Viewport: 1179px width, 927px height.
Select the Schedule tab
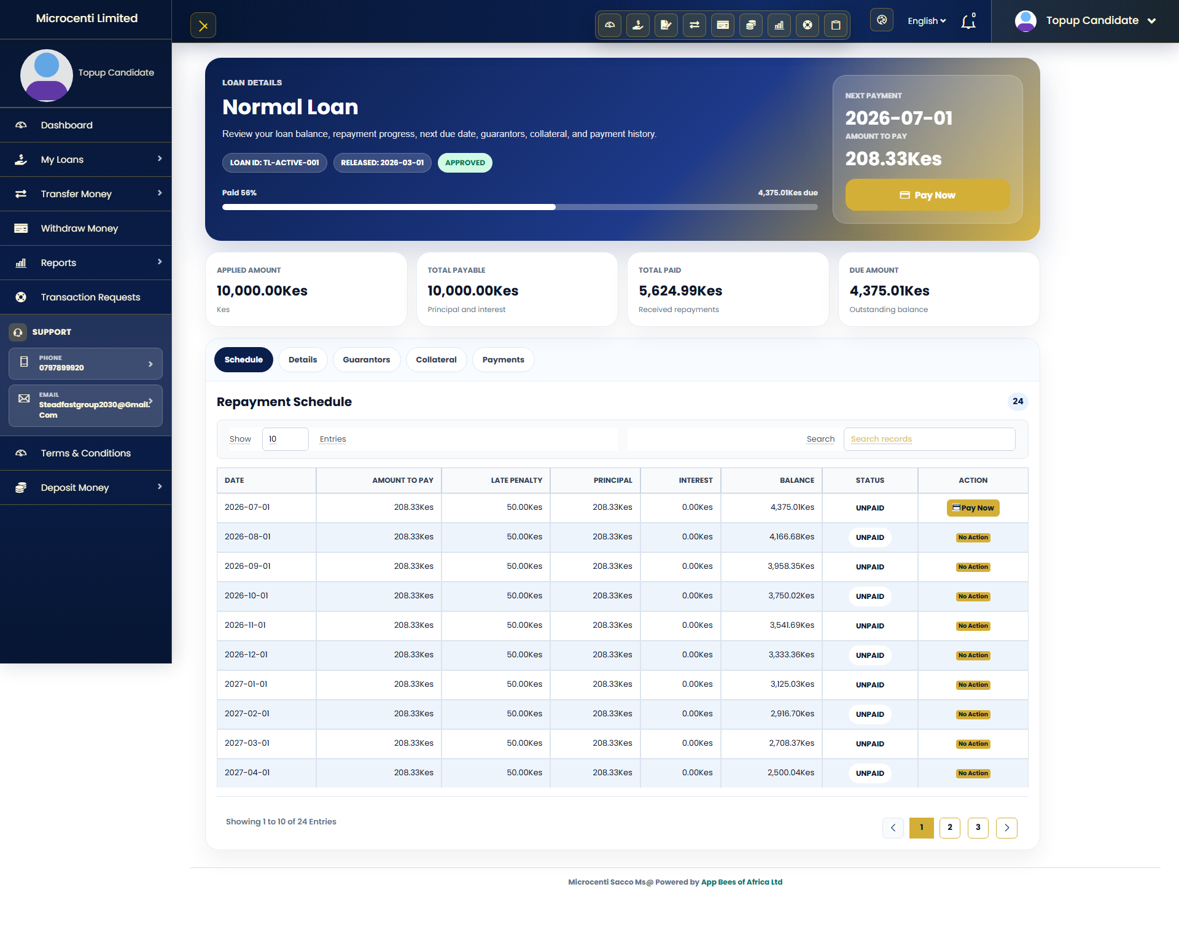[x=244, y=360]
